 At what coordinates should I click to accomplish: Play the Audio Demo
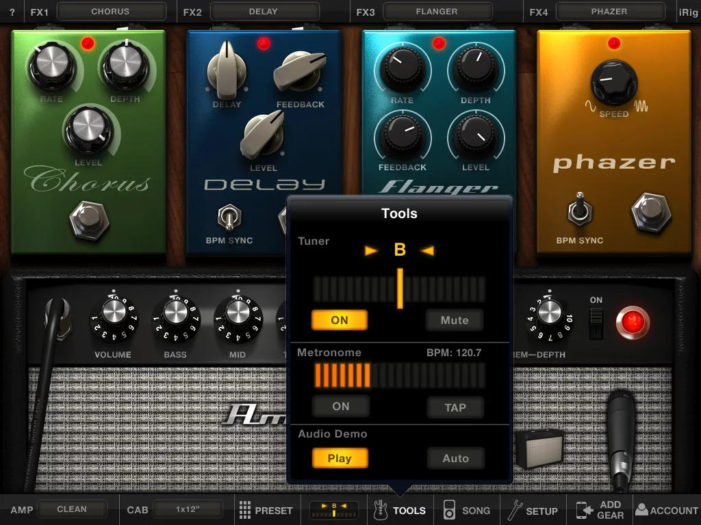pyautogui.click(x=340, y=458)
